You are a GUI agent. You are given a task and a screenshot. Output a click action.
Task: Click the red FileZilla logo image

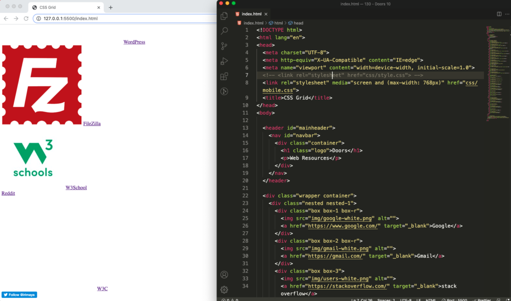[x=42, y=85]
